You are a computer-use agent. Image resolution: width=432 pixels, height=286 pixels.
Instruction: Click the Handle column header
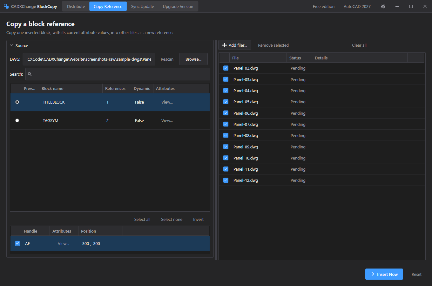point(35,231)
